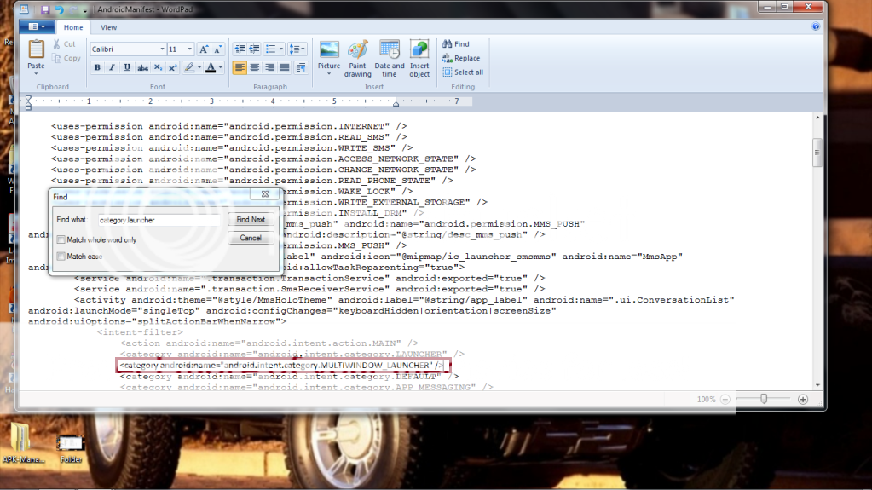This screenshot has width=872, height=490.
Task: Save the document from quick access toolbar
Action: pos(45,9)
